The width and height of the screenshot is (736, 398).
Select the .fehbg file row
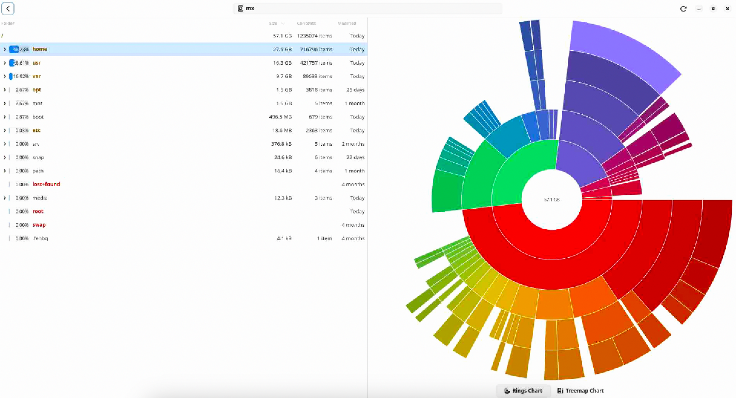coord(184,238)
